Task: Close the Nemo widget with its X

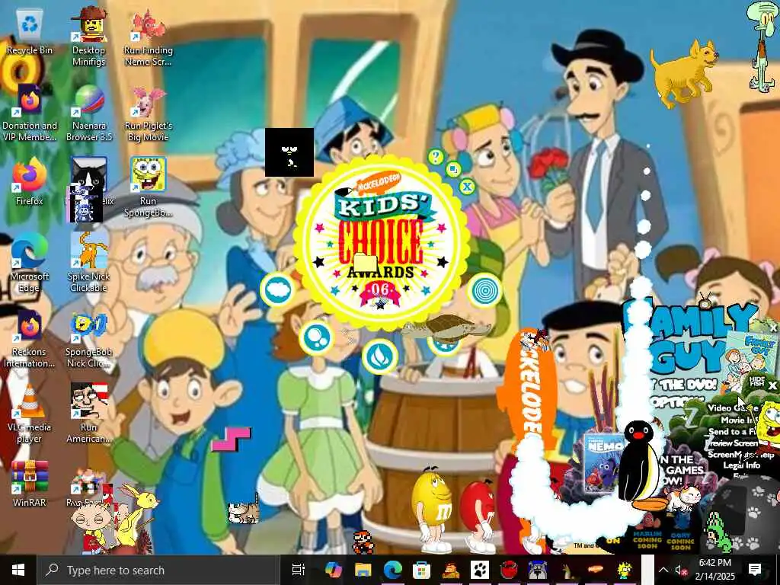Action: tap(772, 385)
